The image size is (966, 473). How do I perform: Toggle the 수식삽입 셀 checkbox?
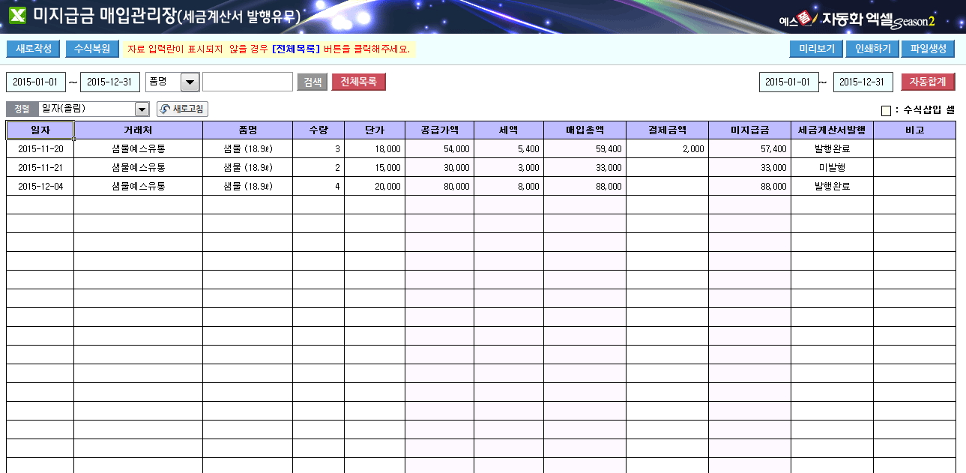(x=886, y=111)
